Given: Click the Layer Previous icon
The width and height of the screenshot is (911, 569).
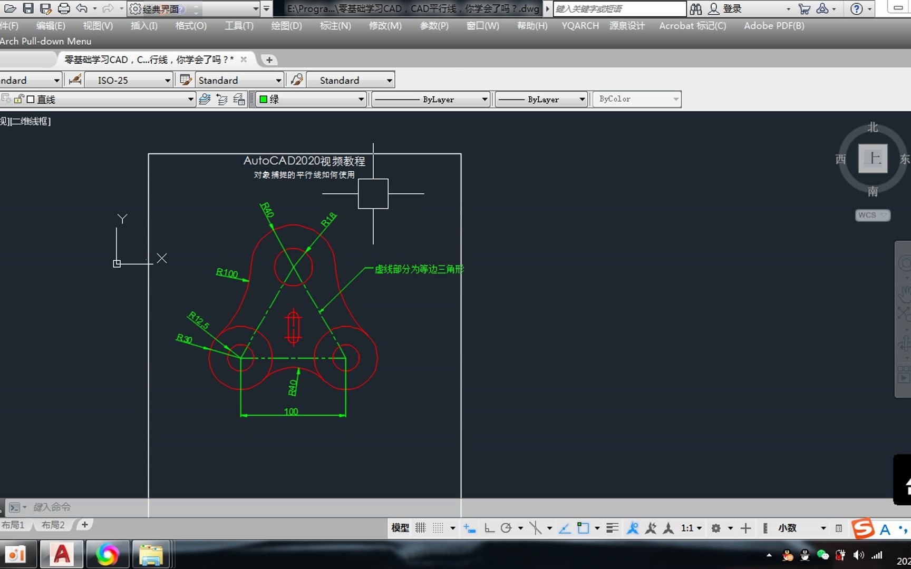Looking at the screenshot, I should click(x=222, y=99).
